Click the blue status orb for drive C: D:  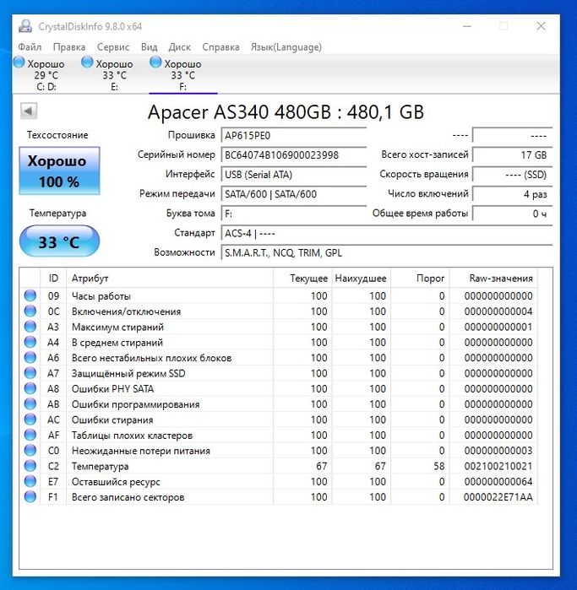[19, 62]
